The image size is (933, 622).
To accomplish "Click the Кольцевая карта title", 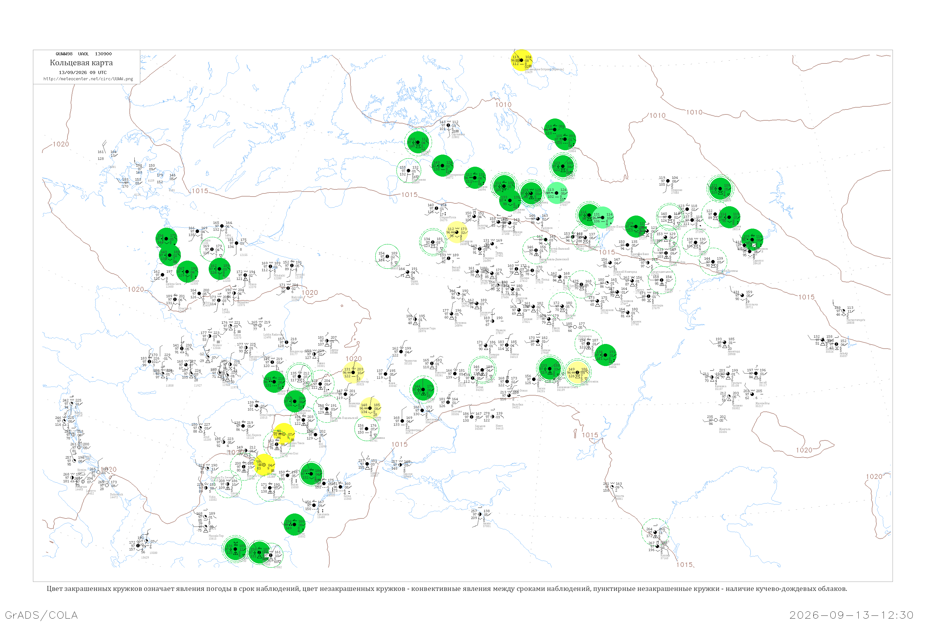I will pos(81,63).
